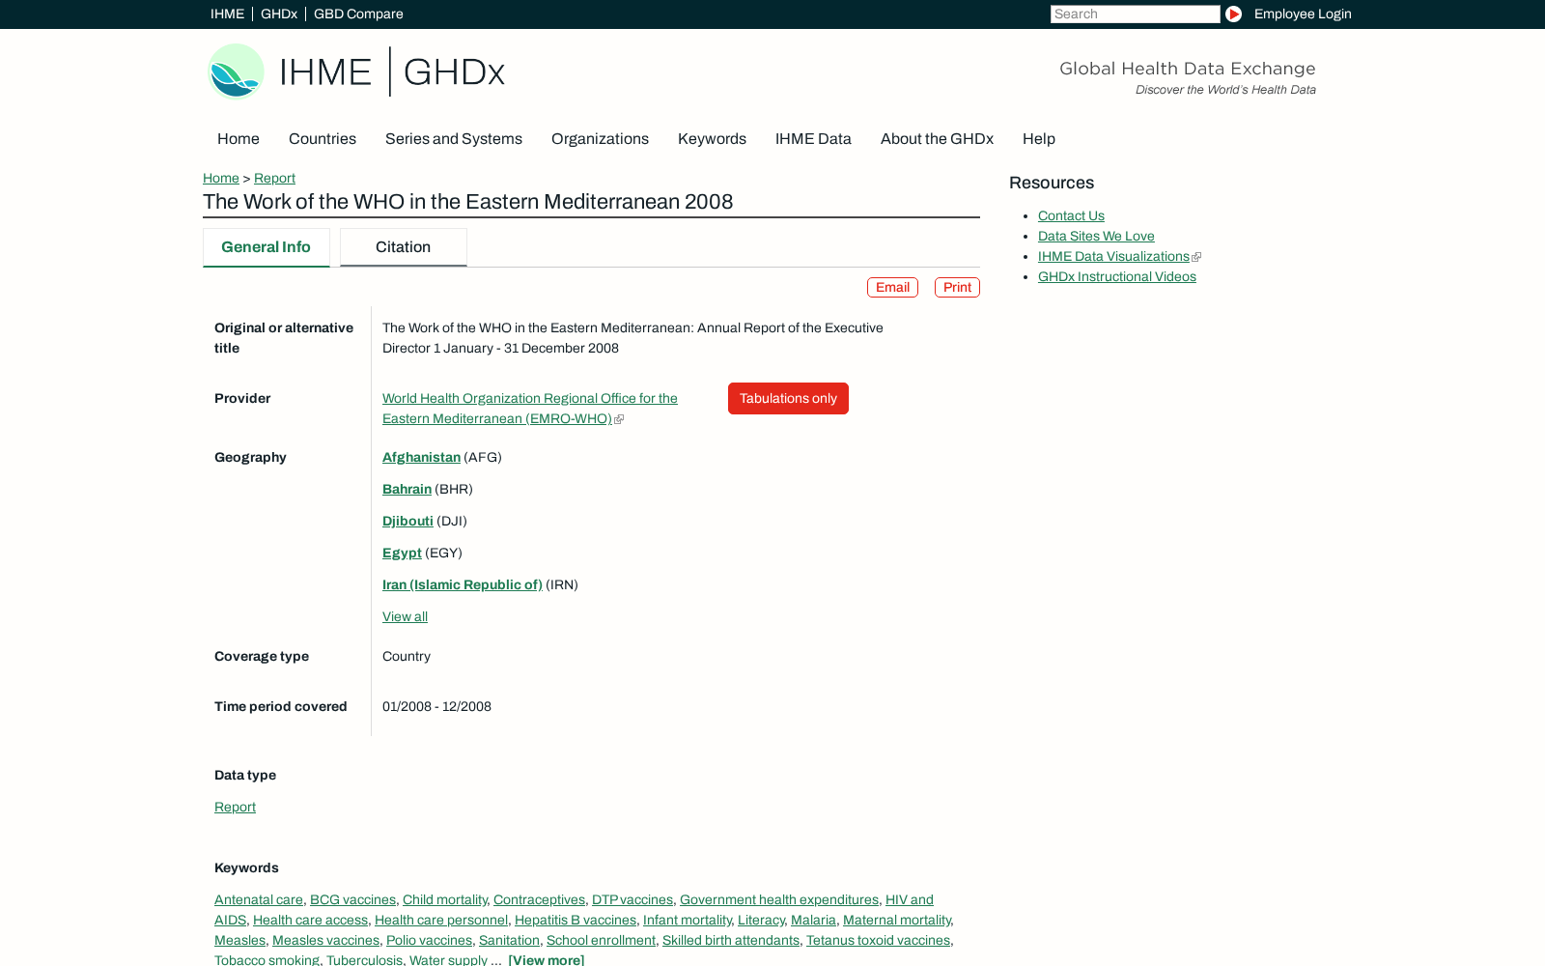The image size is (1545, 966).
Task: Click the Email button
Action: tap(892, 287)
